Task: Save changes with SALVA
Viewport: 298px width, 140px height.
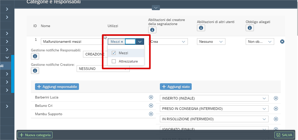Action: coord(284,135)
